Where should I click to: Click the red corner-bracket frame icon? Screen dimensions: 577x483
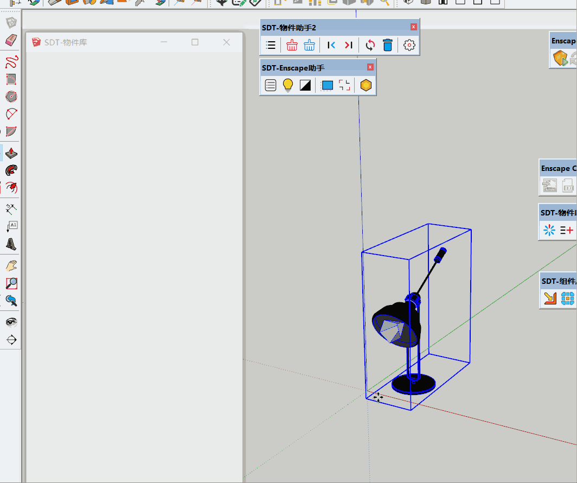click(344, 85)
